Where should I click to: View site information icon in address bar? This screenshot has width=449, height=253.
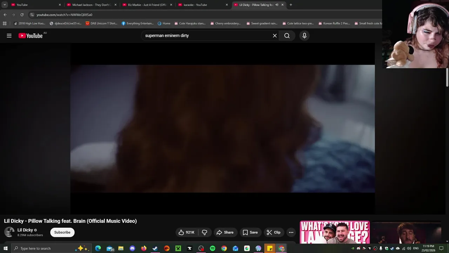tap(32, 15)
